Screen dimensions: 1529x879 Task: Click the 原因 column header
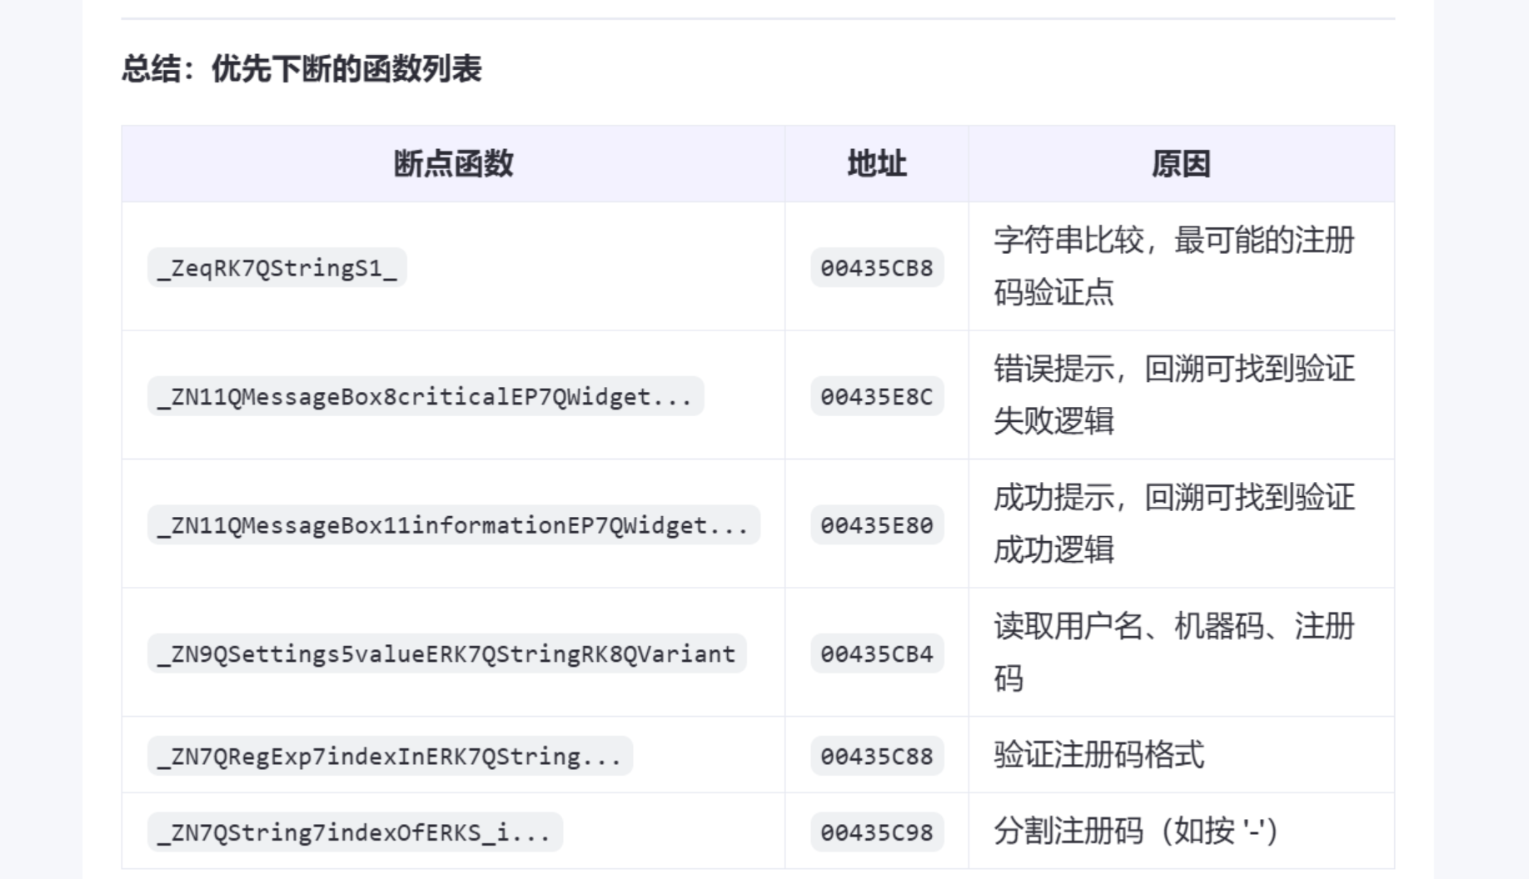1181,164
